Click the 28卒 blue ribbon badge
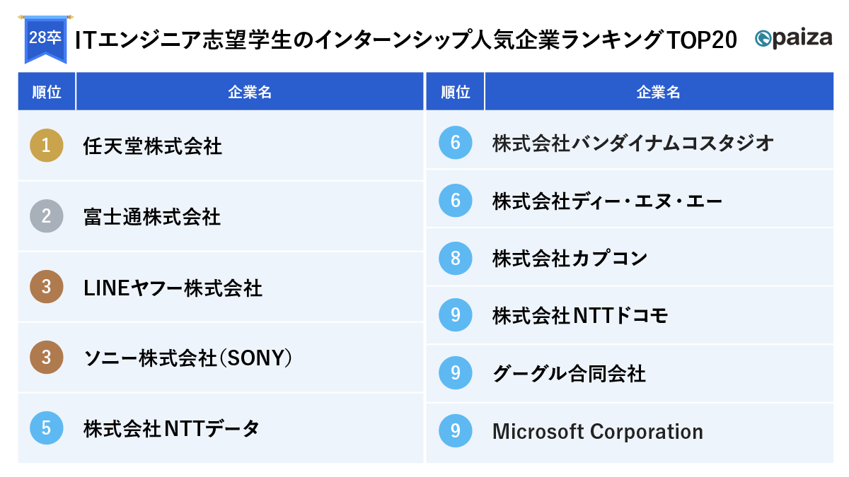The height and width of the screenshot is (477, 849). [45, 39]
